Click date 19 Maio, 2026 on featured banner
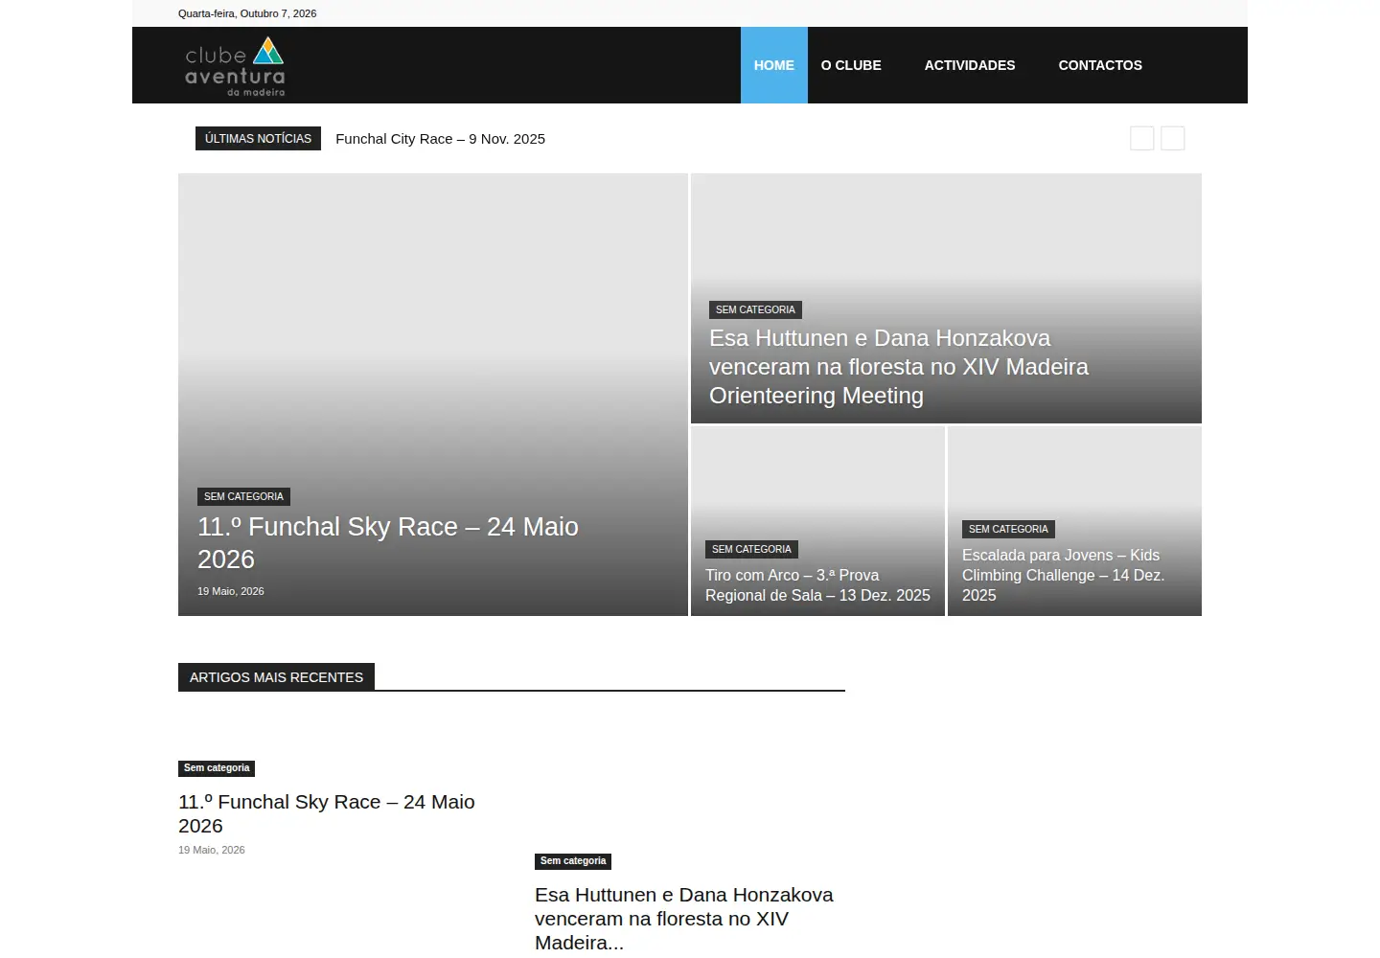Screen dimensions: 1380x958 [231, 591]
